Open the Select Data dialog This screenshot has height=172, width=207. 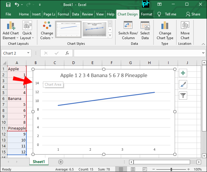click(x=145, y=31)
